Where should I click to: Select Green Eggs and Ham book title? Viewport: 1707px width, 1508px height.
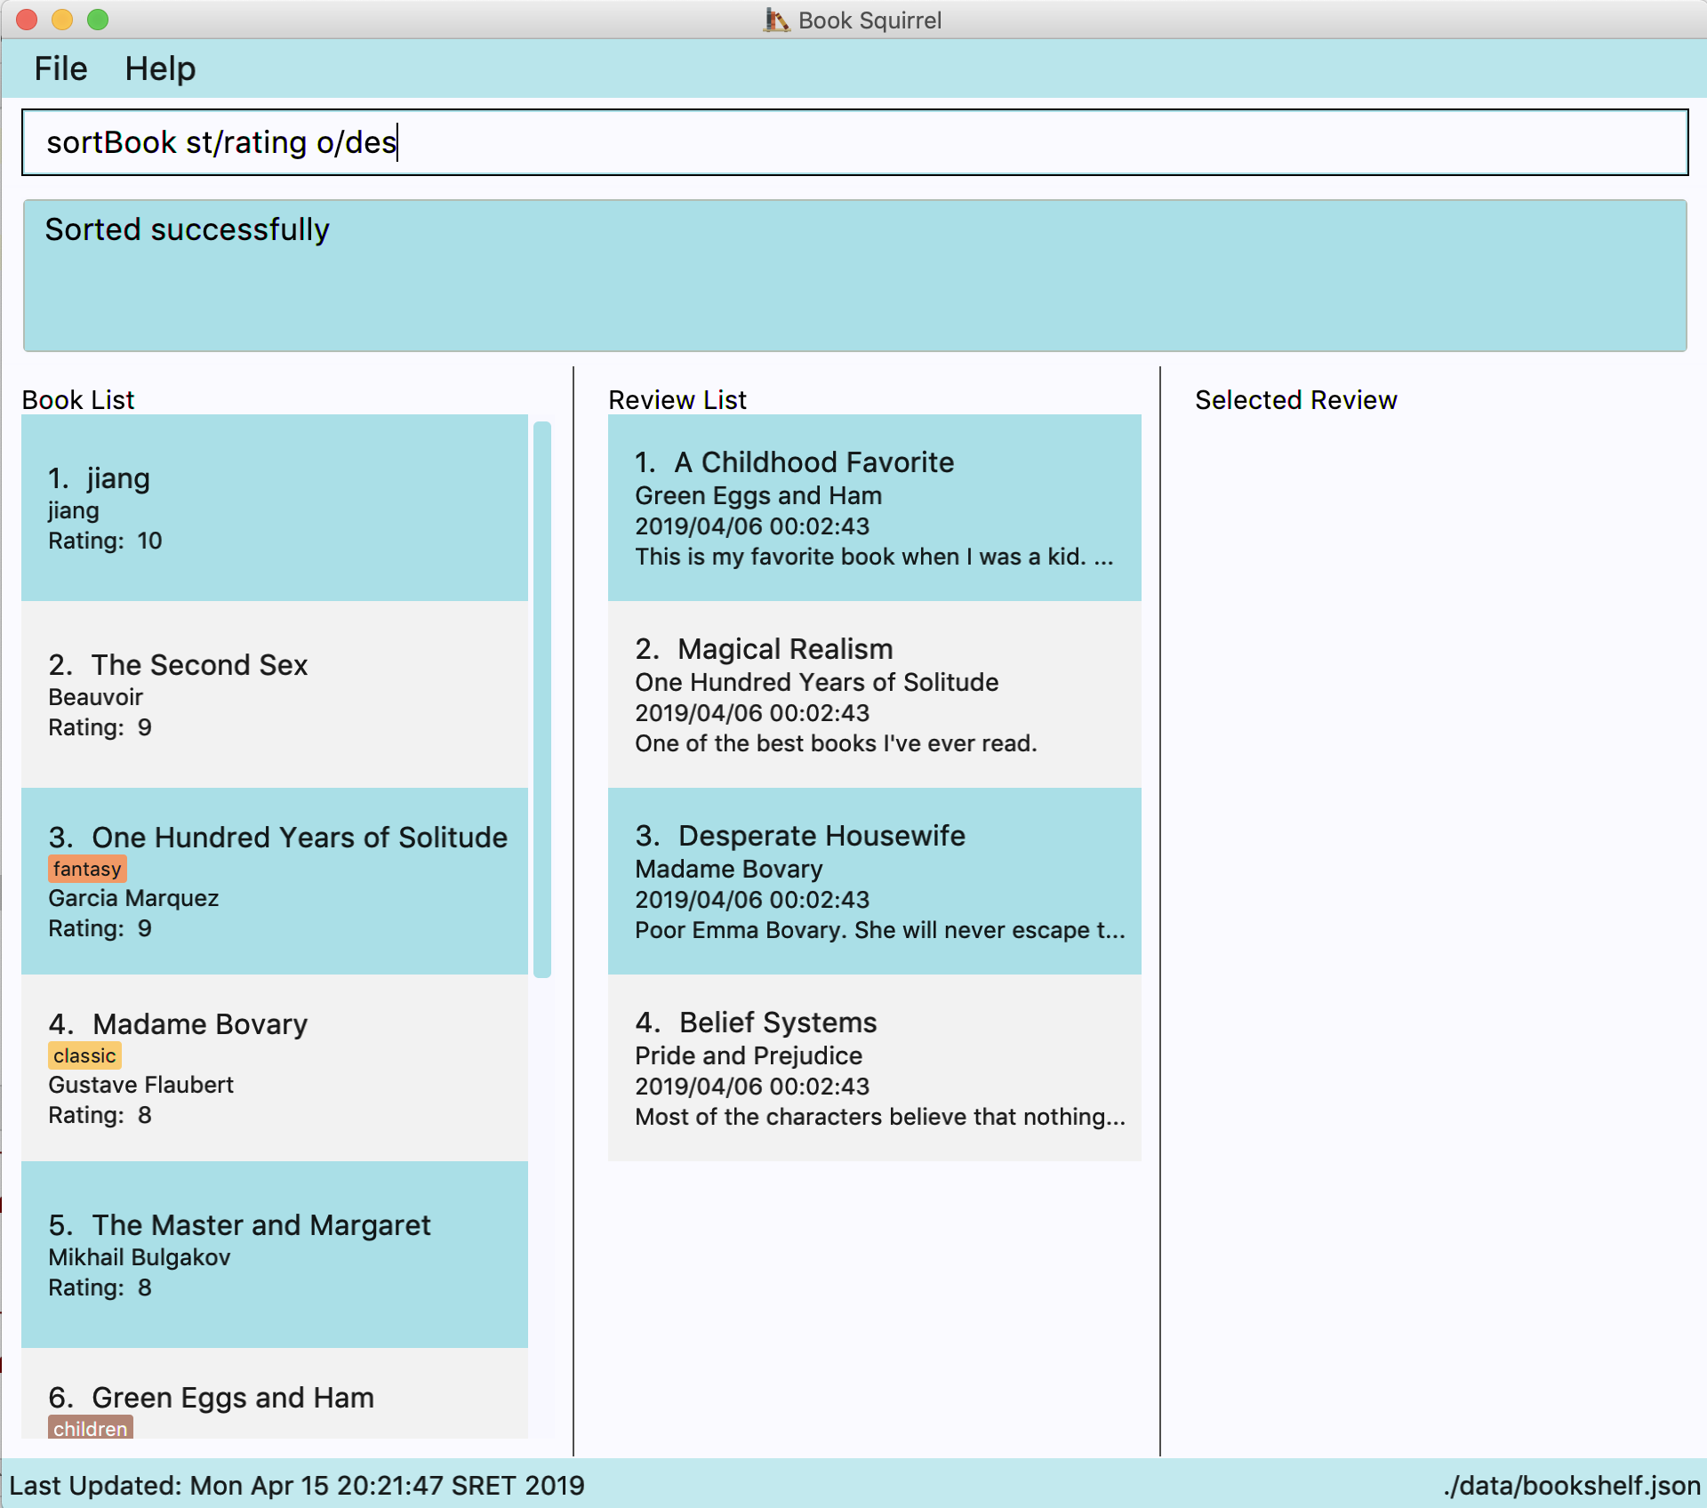coord(233,1397)
